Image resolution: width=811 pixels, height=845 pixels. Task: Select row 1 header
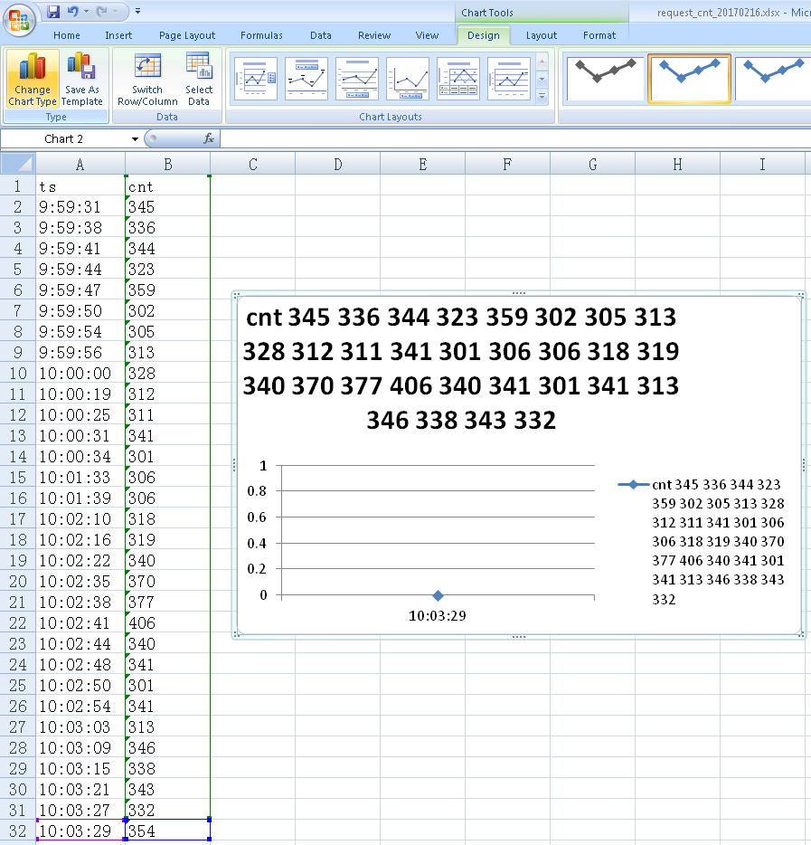[18, 186]
